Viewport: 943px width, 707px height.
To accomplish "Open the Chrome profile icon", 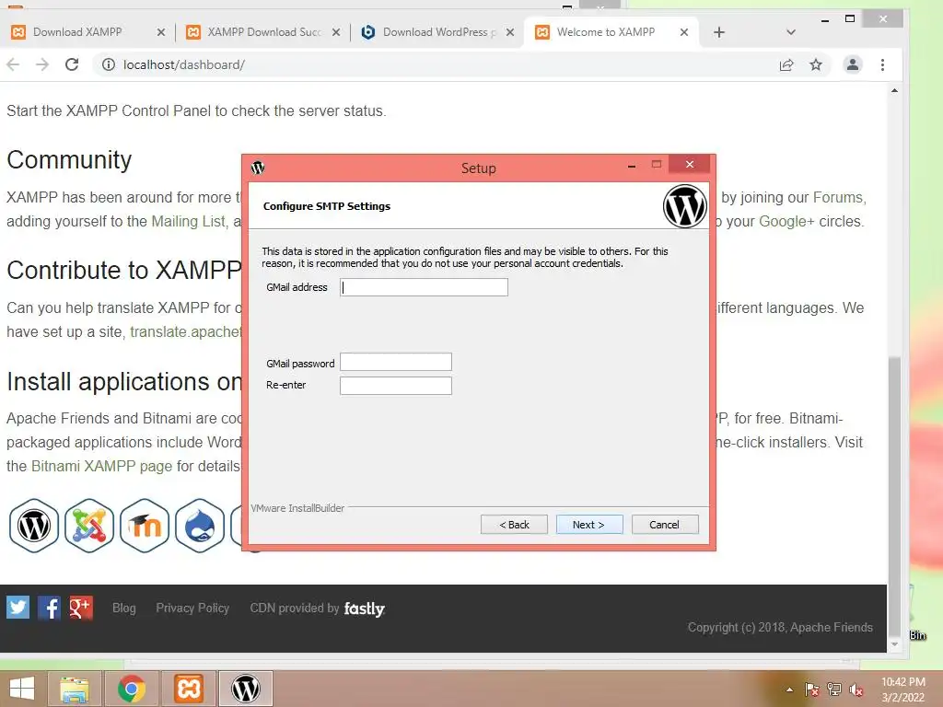I will pos(852,64).
